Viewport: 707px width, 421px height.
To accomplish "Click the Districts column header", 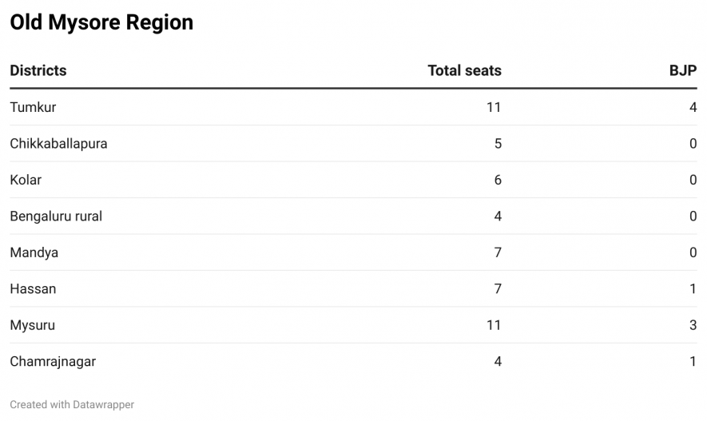I will tap(38, 70).
